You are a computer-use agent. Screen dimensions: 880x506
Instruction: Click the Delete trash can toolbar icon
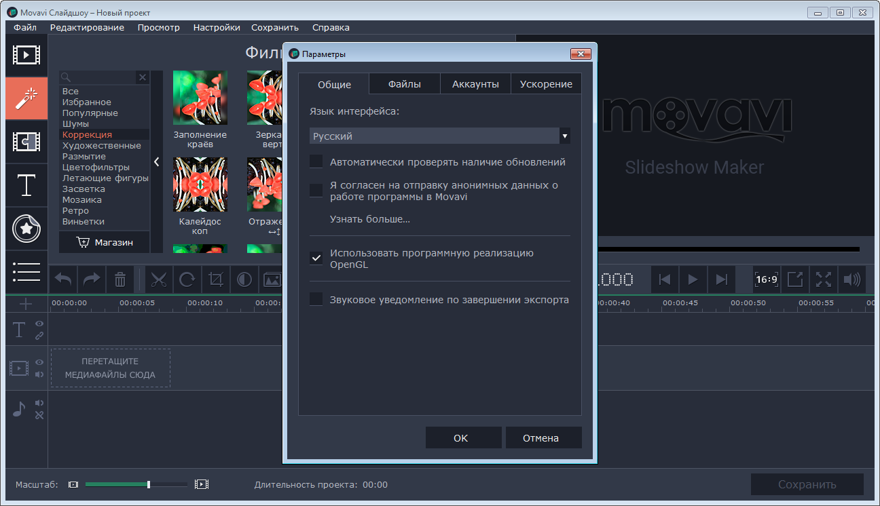pyautogui.click(x=120, y=279)
